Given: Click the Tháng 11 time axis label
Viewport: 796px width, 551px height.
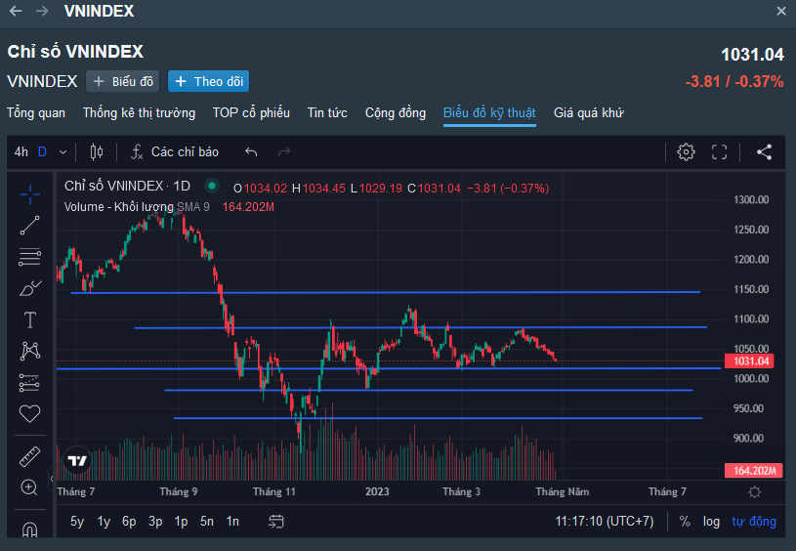Looking at the screenshot, I should click(274, 491).
